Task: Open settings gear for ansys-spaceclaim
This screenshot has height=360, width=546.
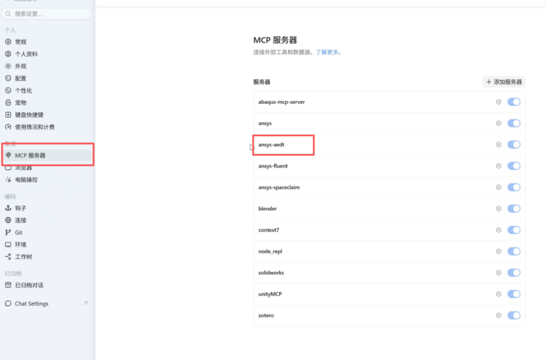Action: (x=498, y=187)
